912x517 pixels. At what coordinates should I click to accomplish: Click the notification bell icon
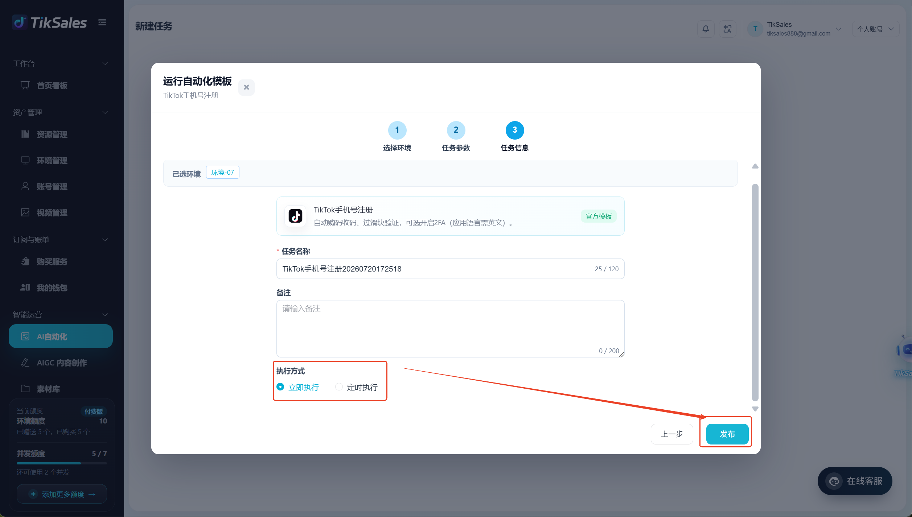tap(706, 29)
